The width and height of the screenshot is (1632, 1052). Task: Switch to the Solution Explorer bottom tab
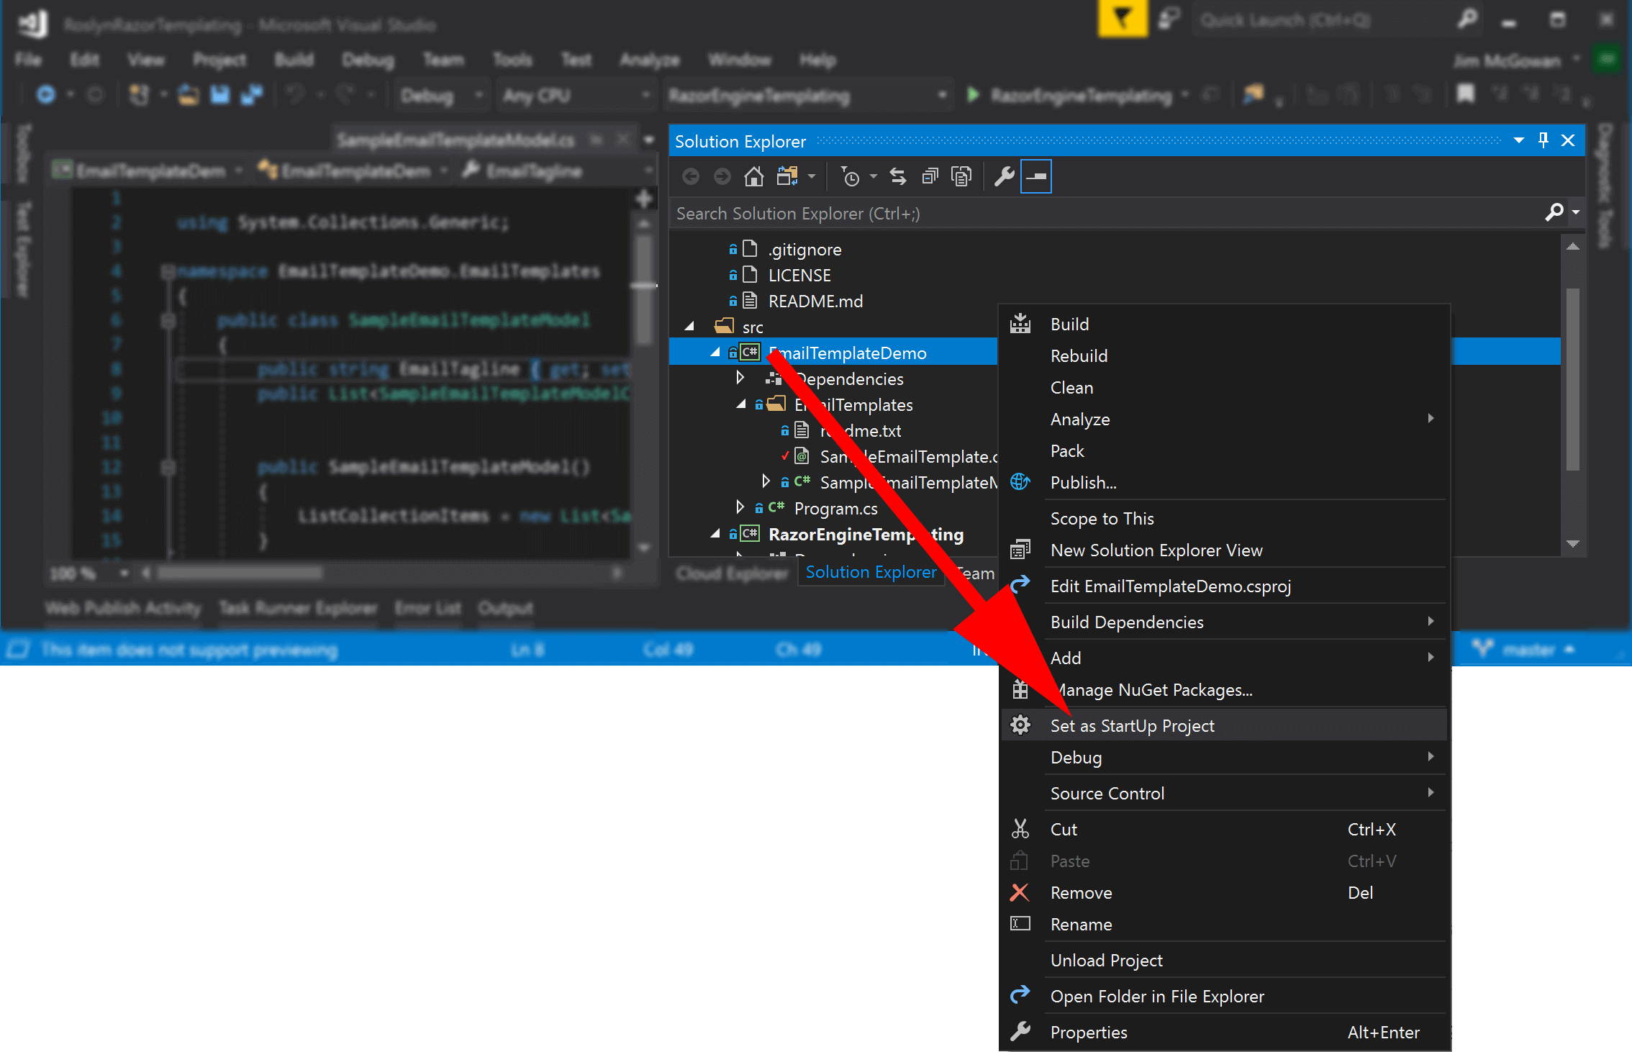pos(871,573)
